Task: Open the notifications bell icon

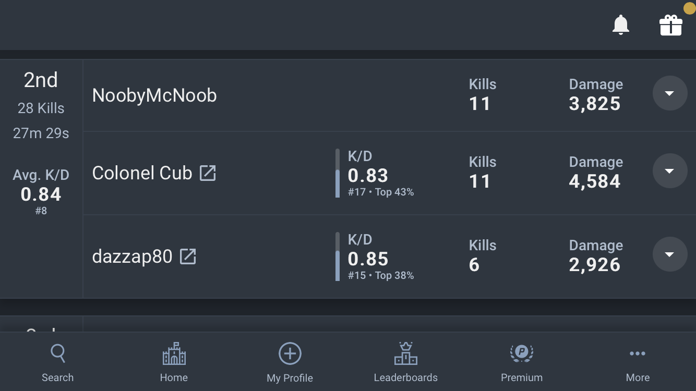Action: pyautogui.click(x=620, y=25)
